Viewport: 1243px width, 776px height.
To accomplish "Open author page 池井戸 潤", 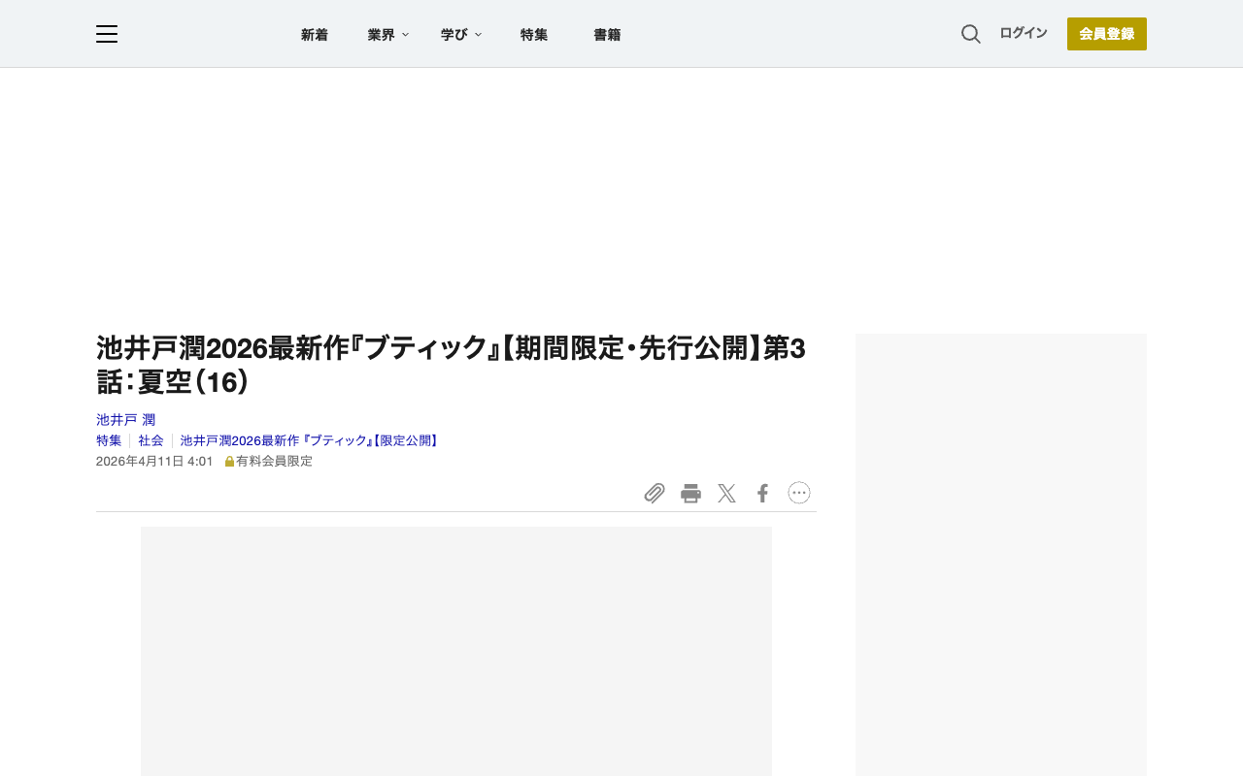I will pyautogui.click(x=126, y=420).
